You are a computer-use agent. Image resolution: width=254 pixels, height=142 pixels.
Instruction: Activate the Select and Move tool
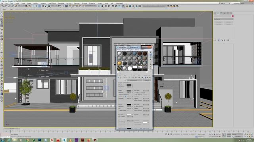click(x=40, y=6)
